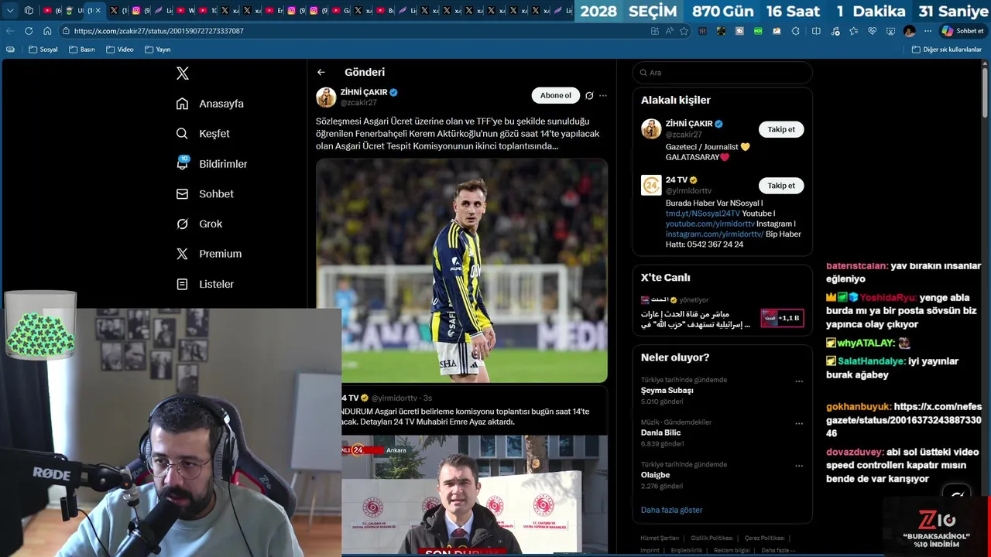Open the browser extensions puzzle icon

(795, 31)
